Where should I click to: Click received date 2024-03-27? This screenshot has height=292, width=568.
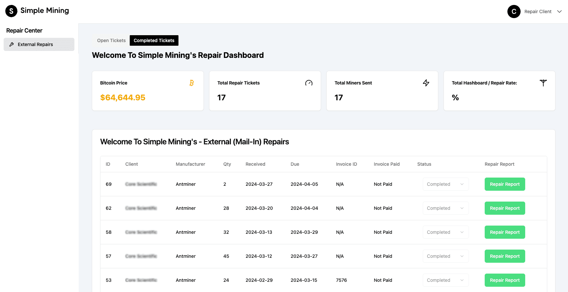259,184
